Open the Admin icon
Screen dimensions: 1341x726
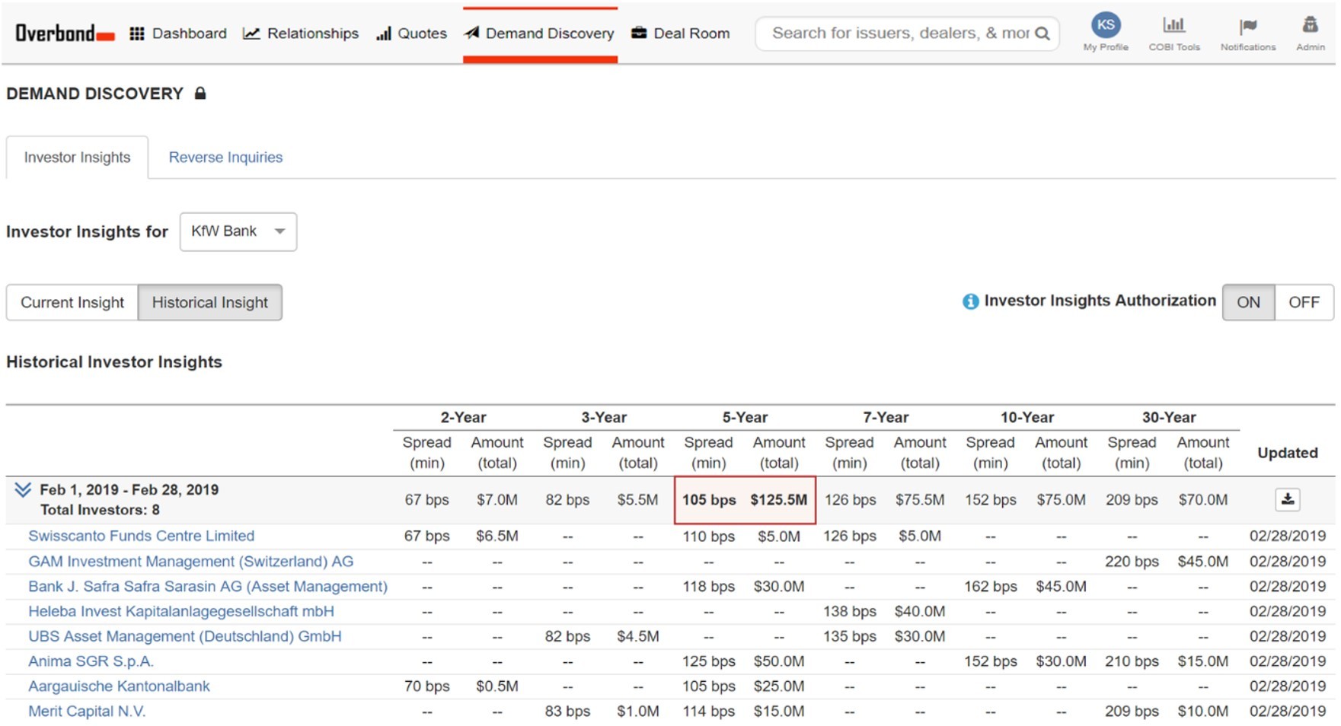coord(1310,25)
